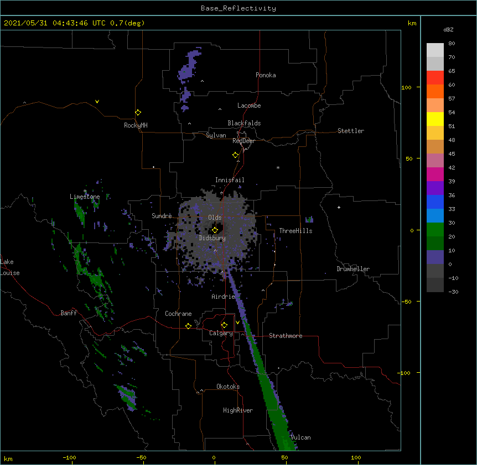Click the yellow diamond marker south of RedDeer
Screen dimensions: 477x465
[235, 155]
